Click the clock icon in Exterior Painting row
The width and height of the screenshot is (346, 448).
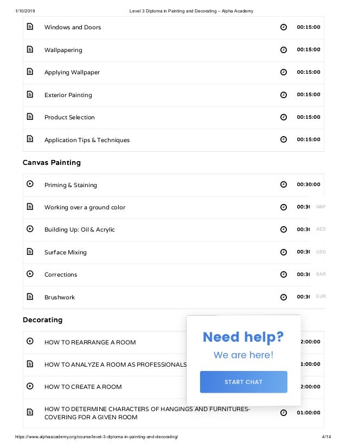coord(284,94)
